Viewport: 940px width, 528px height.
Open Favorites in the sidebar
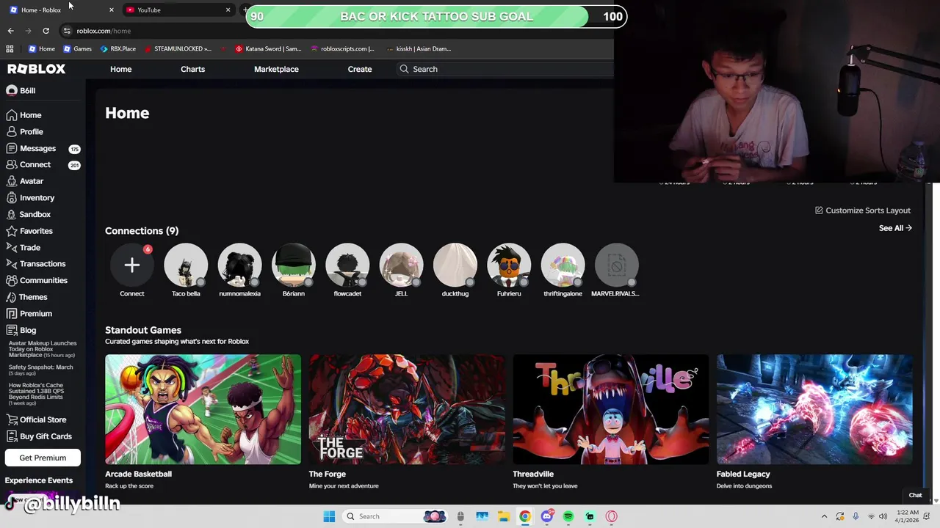click(x=29, y=231)
